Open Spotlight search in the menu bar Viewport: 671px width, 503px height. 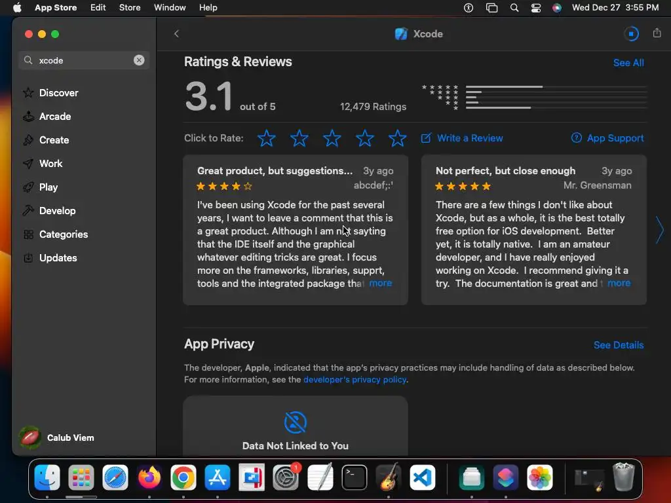[514, 8]
